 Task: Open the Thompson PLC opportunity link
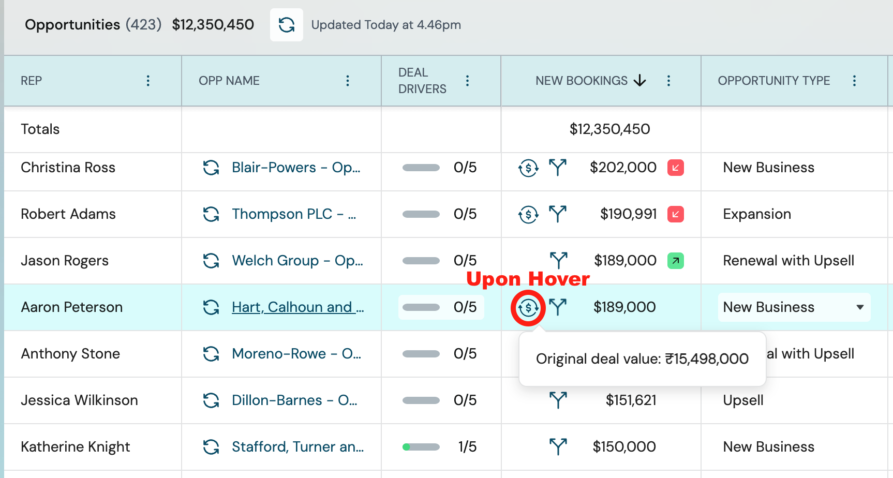tap(294, 214)
